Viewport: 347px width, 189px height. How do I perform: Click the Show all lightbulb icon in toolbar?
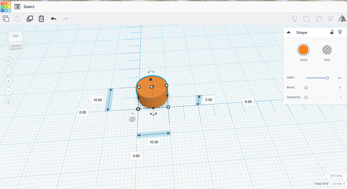[295, 19]
